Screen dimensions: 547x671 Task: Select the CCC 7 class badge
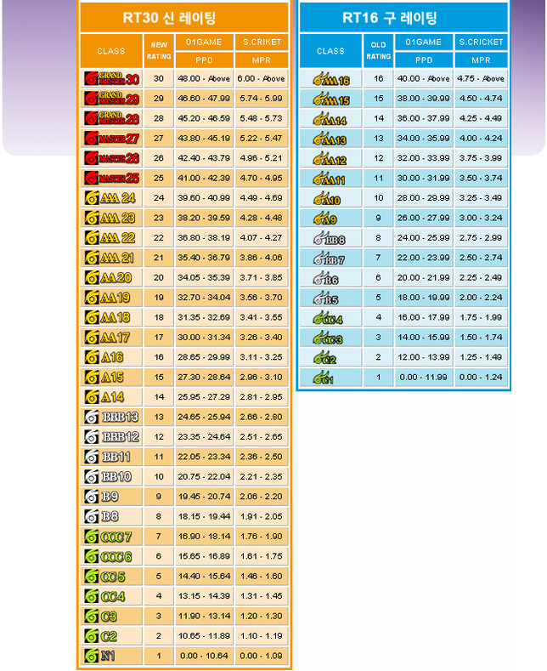click(x=109, y=537)
